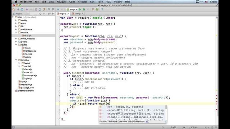Screen dimensions: 230x129
Task: Expand the node_modules folder
Action: tap(16, 39)
